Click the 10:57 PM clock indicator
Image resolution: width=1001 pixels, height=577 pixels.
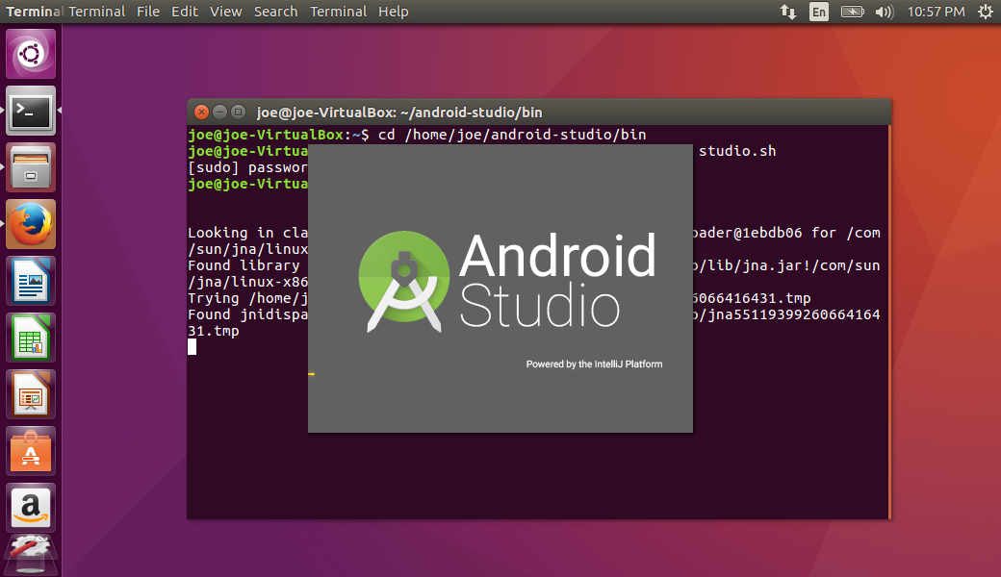pos(936,12)
